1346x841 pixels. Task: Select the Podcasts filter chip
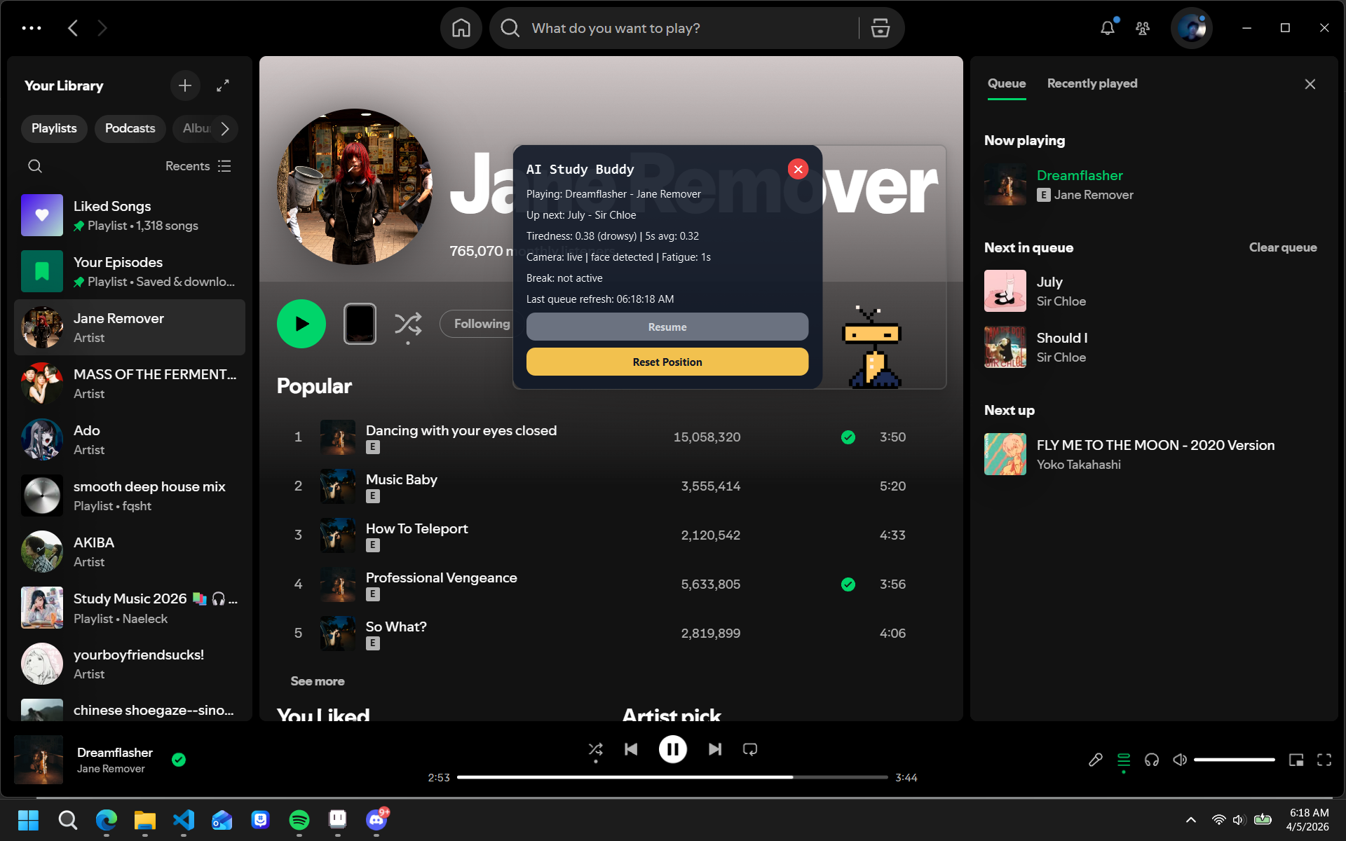(130, 128)
